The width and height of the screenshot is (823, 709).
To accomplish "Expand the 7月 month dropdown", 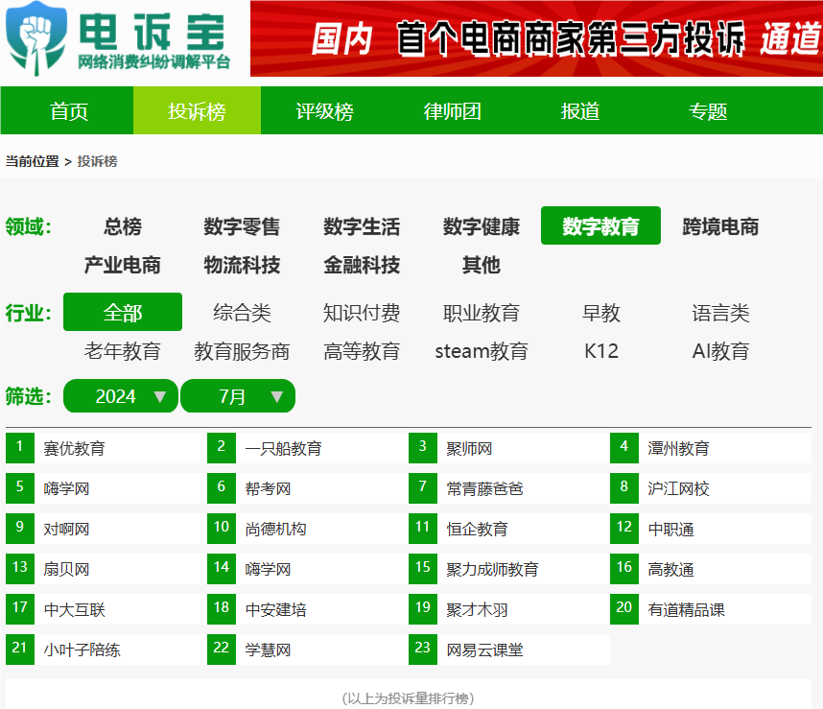I will tap(238, 396).
